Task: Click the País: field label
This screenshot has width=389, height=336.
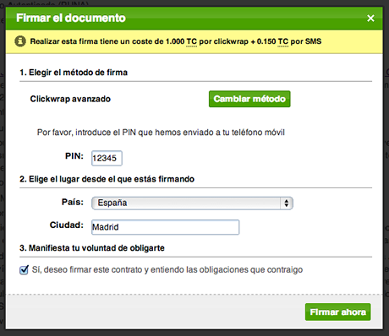Action: point(73,202)
